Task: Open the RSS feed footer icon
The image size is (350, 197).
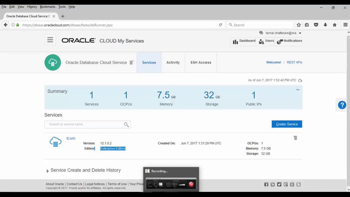Action: tap(298, 184)
